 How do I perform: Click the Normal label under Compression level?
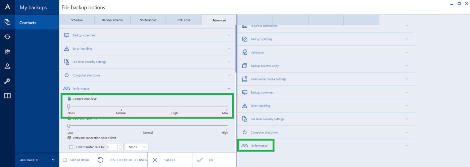click(121, 113)
